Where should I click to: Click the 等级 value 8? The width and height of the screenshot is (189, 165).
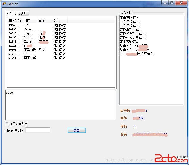pyautogui.click(x=134, y=126)
